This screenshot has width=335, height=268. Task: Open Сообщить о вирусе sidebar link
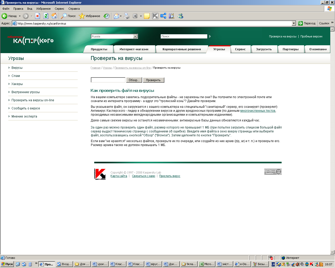click(x=26, y=108)
